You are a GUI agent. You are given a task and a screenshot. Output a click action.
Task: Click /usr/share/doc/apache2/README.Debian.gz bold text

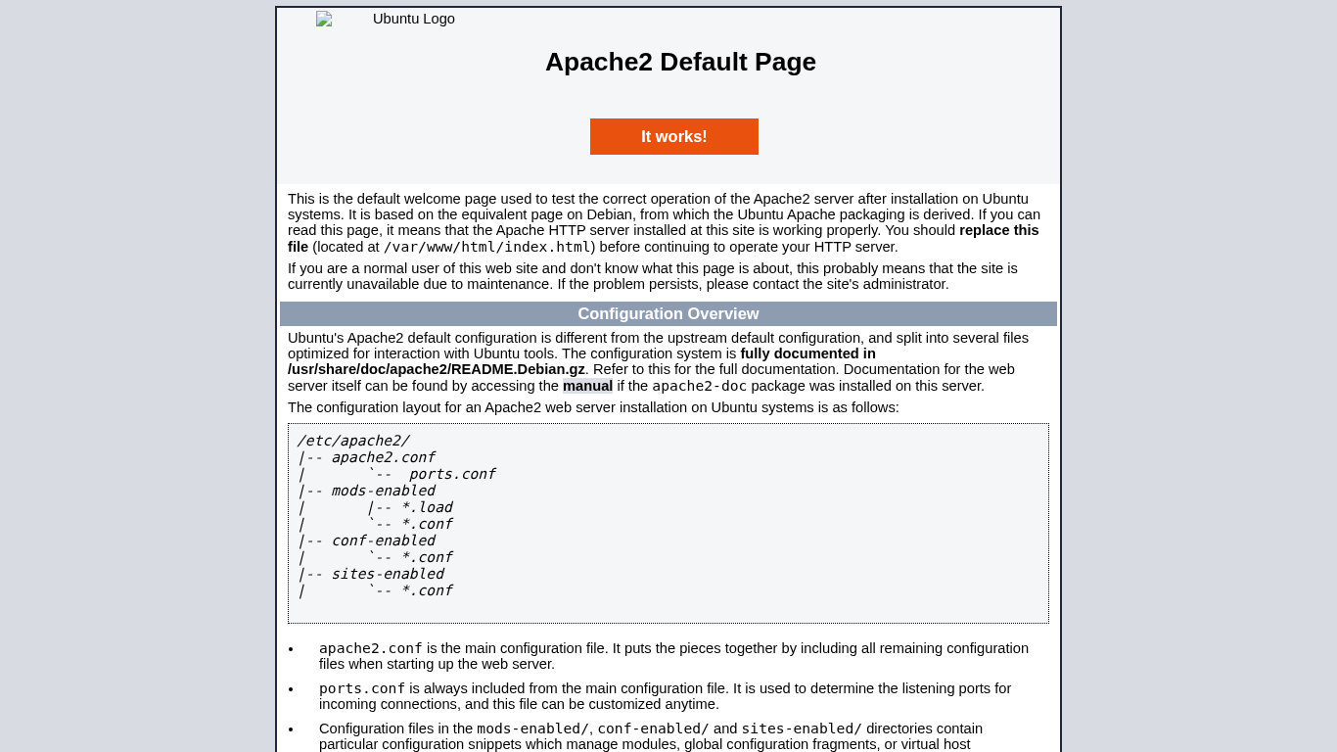click(437, 369)
